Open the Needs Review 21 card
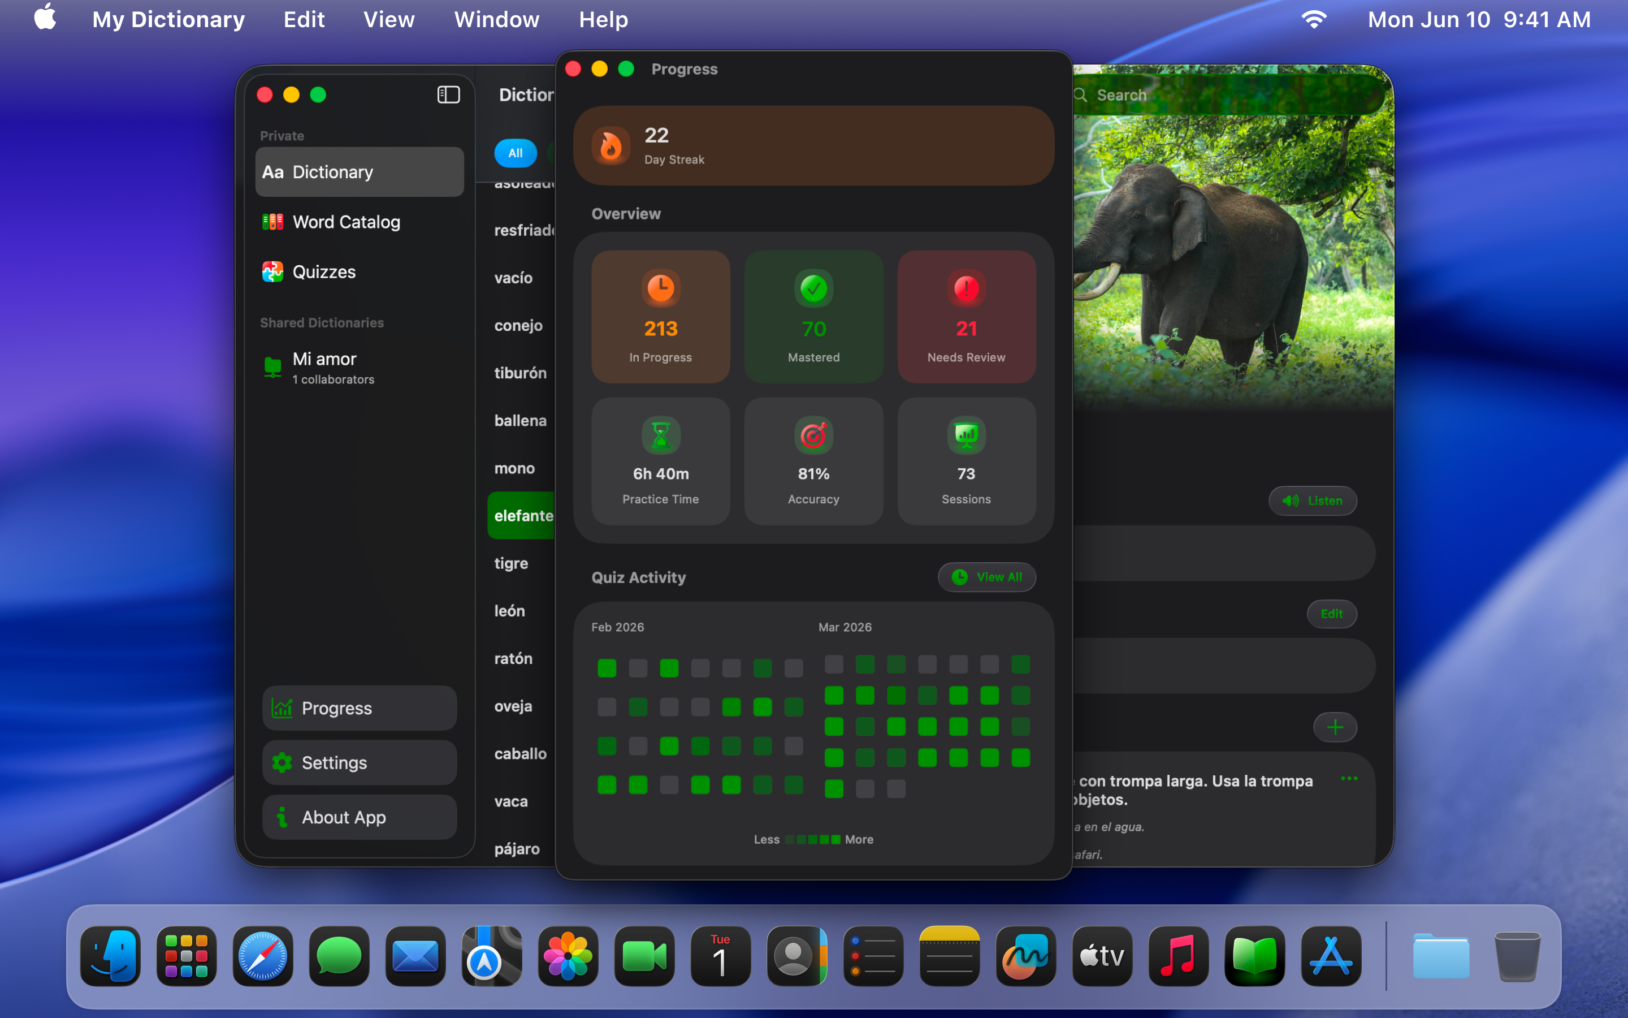The image size is (1628, 1018). pyautogui.click(x=966, y=317)
